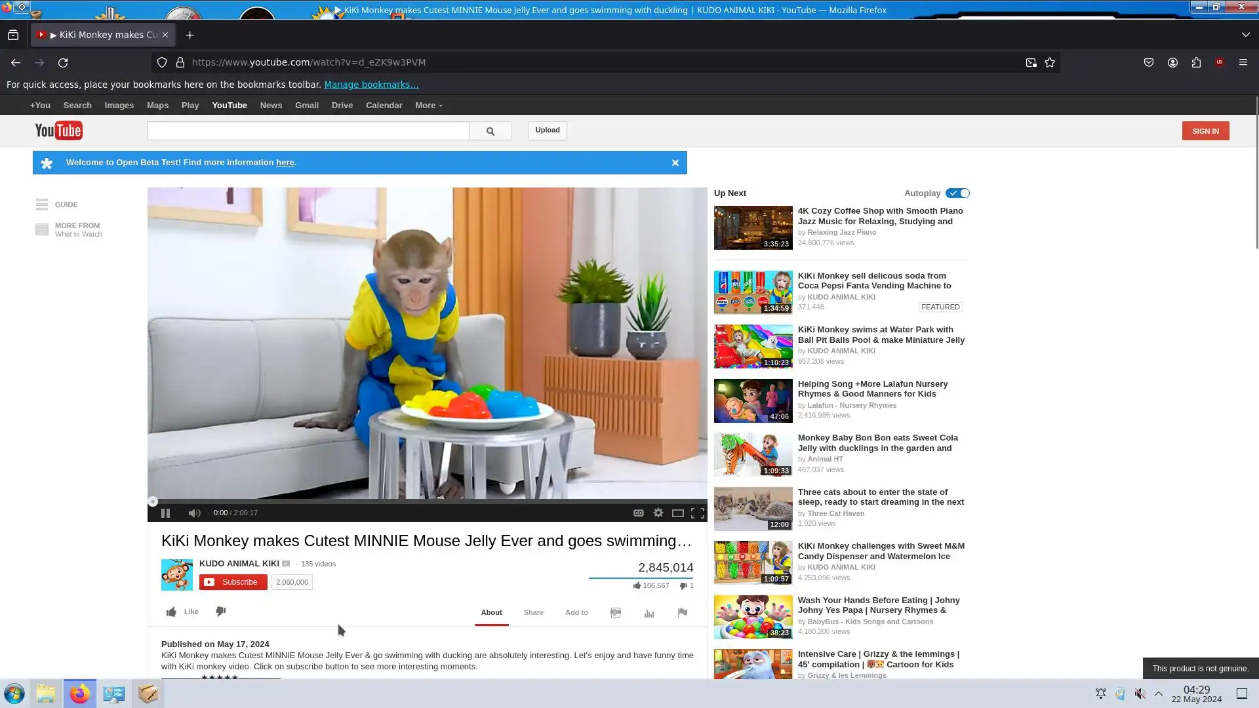Show hidden system tray icons
The height and width of the screenshot is (708, 1259).
point(1159,694)
